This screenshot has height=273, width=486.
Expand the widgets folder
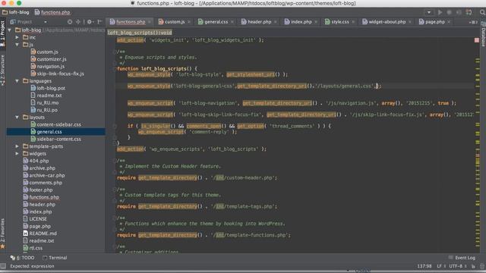click(x=17, y=153)
